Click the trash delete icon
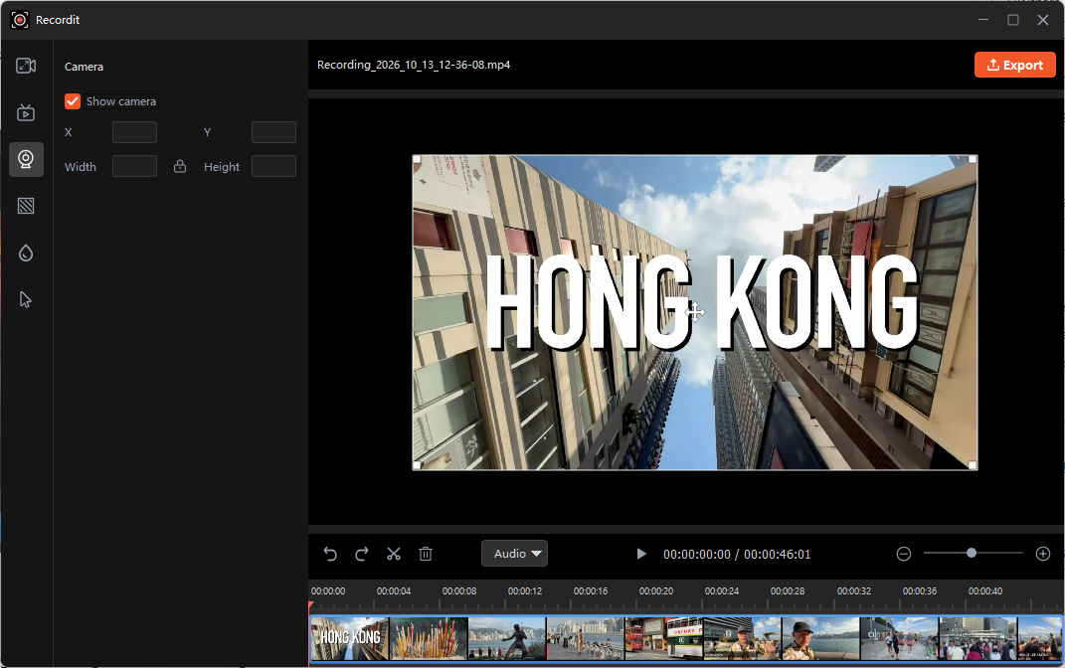Viewport: 1065px width, 668px height. (426, 554)
